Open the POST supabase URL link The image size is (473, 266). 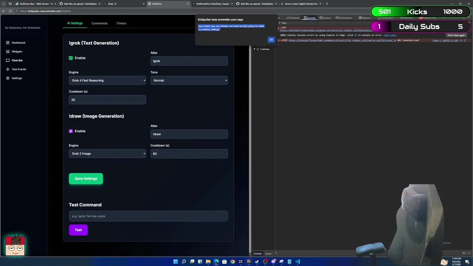tap(342, 40)
